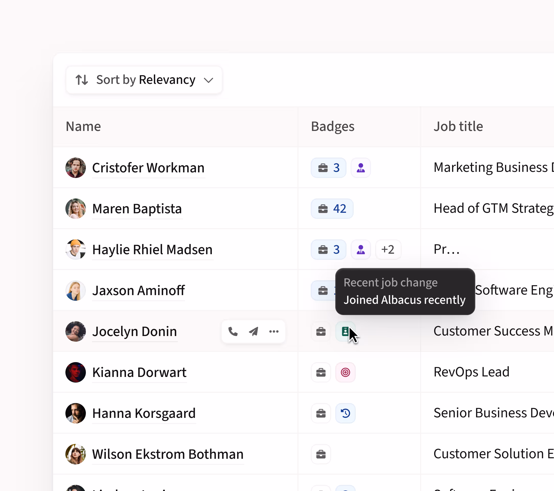
Task: Open the Sort by Relevancy dropdown
Action: coord(144,80)
